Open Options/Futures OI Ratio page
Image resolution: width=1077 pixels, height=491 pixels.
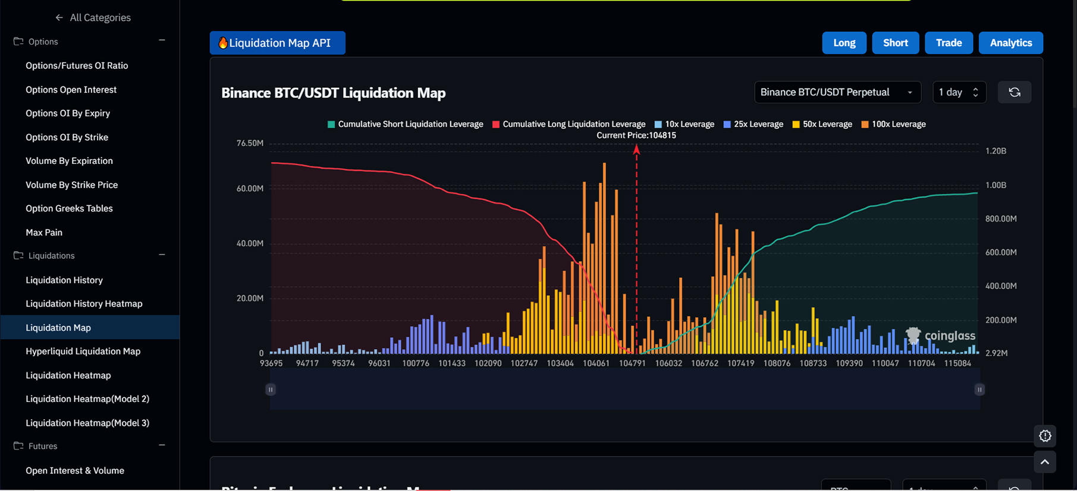point(77,65)
